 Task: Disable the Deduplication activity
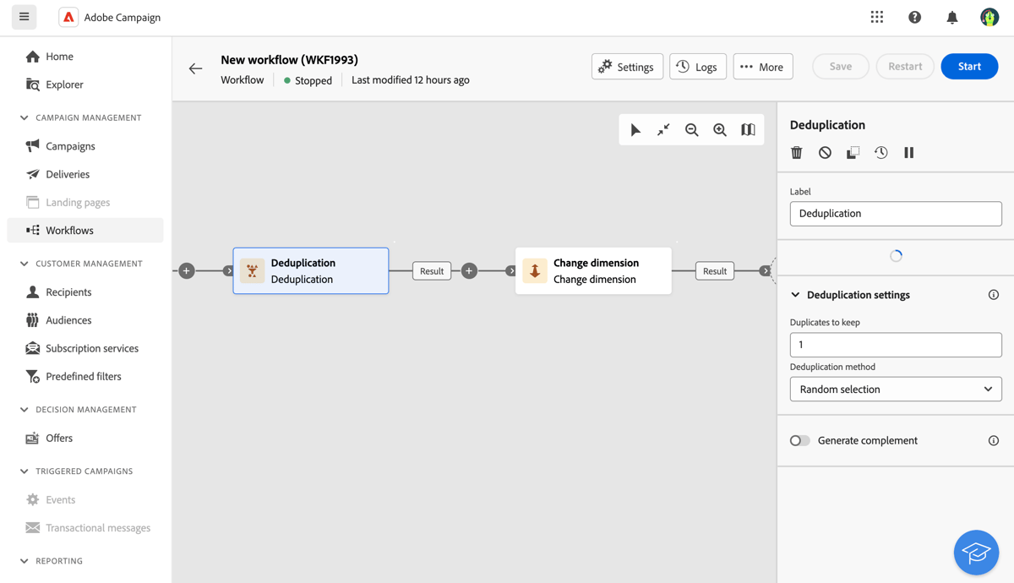coord(824,152)
